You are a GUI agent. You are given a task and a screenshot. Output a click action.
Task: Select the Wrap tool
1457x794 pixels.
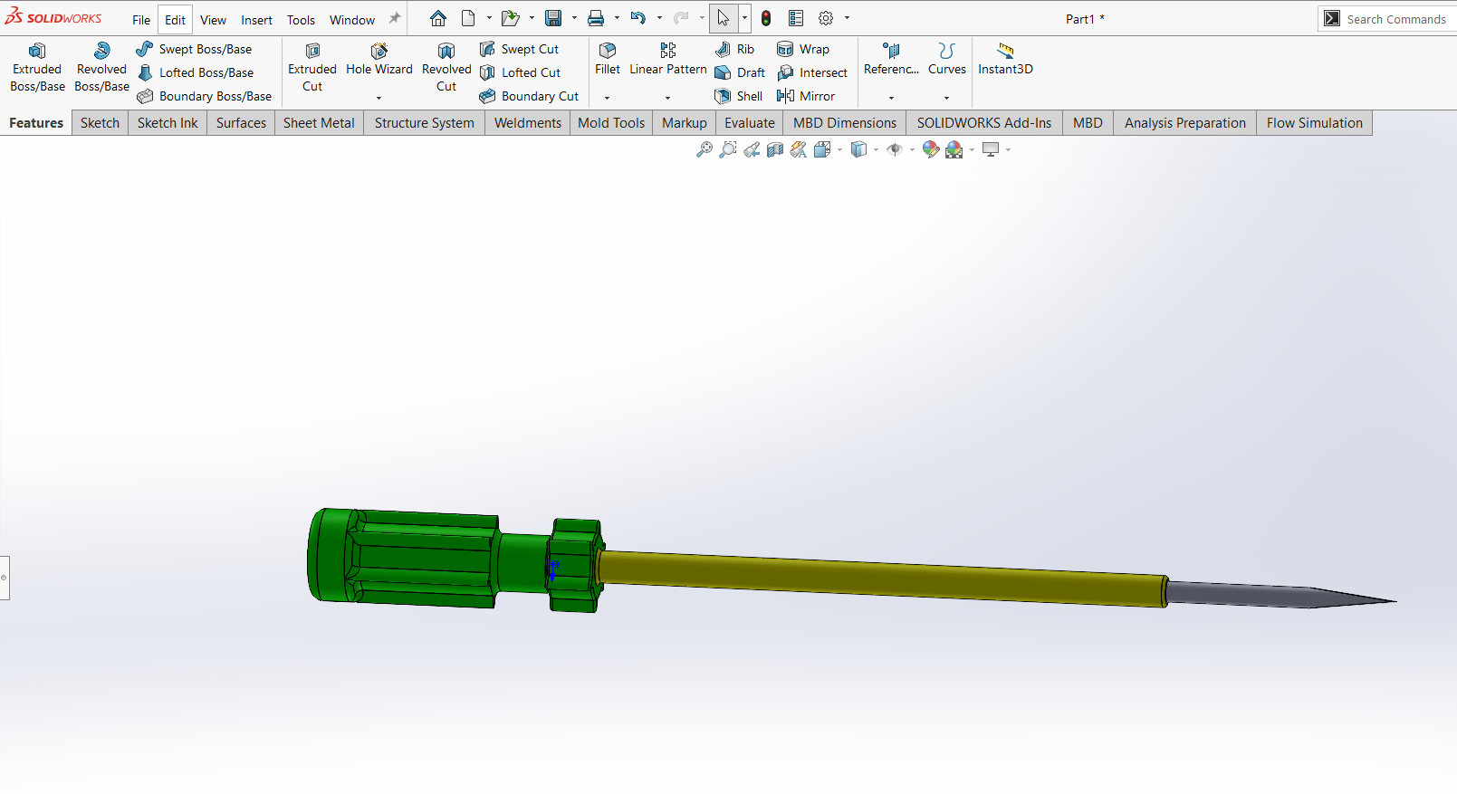(x=803, y=49)
